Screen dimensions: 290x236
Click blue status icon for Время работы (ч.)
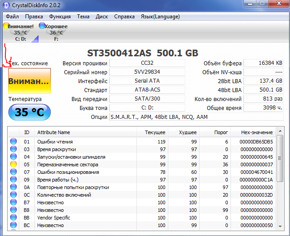pyautogui.click(x=13, y=179)
